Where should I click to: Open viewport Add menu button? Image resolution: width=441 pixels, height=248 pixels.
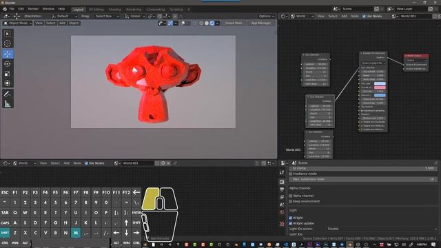pos(62,23)
